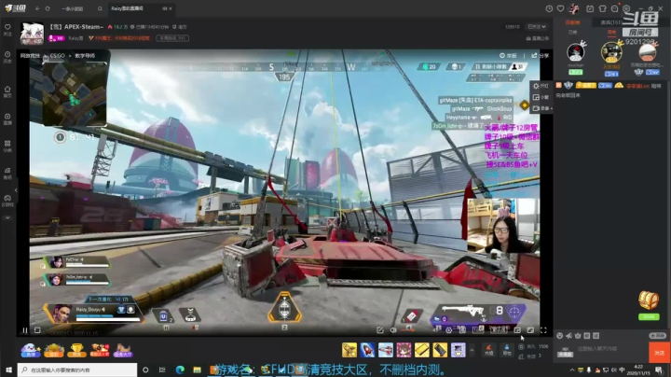This screenshot has width=671, height=377.
Task: Select the daily ranking 日榜 tab
Action: point(572,32)
